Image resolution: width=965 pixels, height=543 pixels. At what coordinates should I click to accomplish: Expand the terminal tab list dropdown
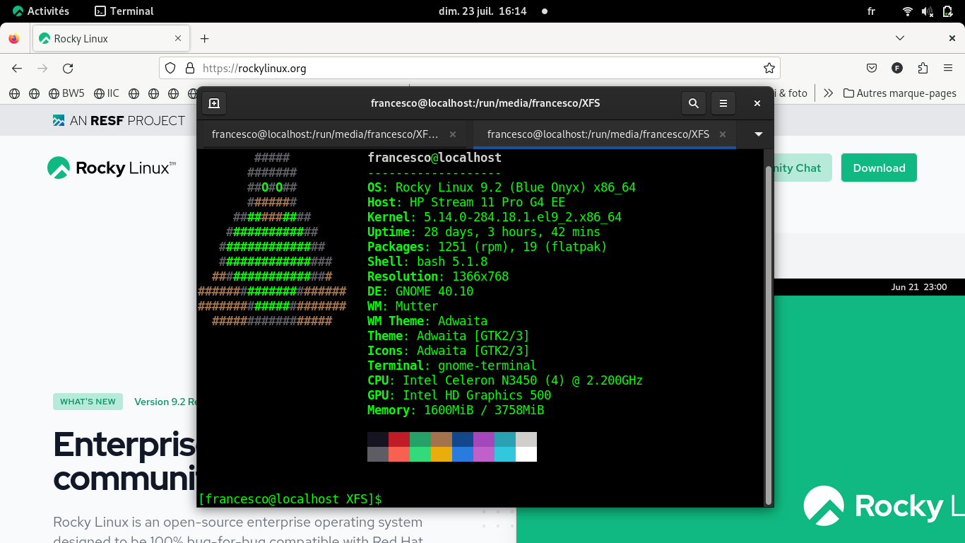pyautogui.click(x=759, y=134)
